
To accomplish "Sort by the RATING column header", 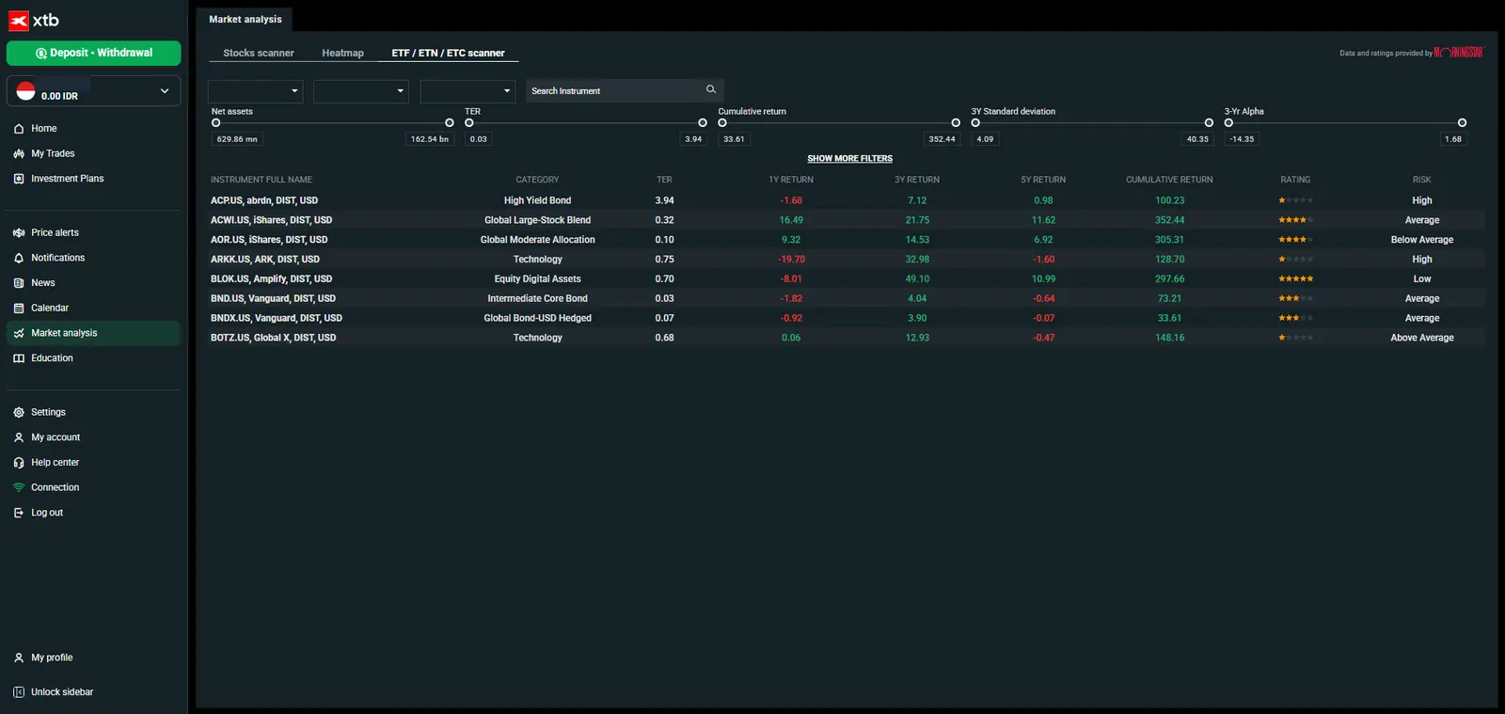I will [1295, 180].
